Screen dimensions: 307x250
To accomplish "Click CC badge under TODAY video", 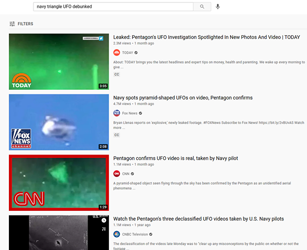I will (x=117, y=74).
